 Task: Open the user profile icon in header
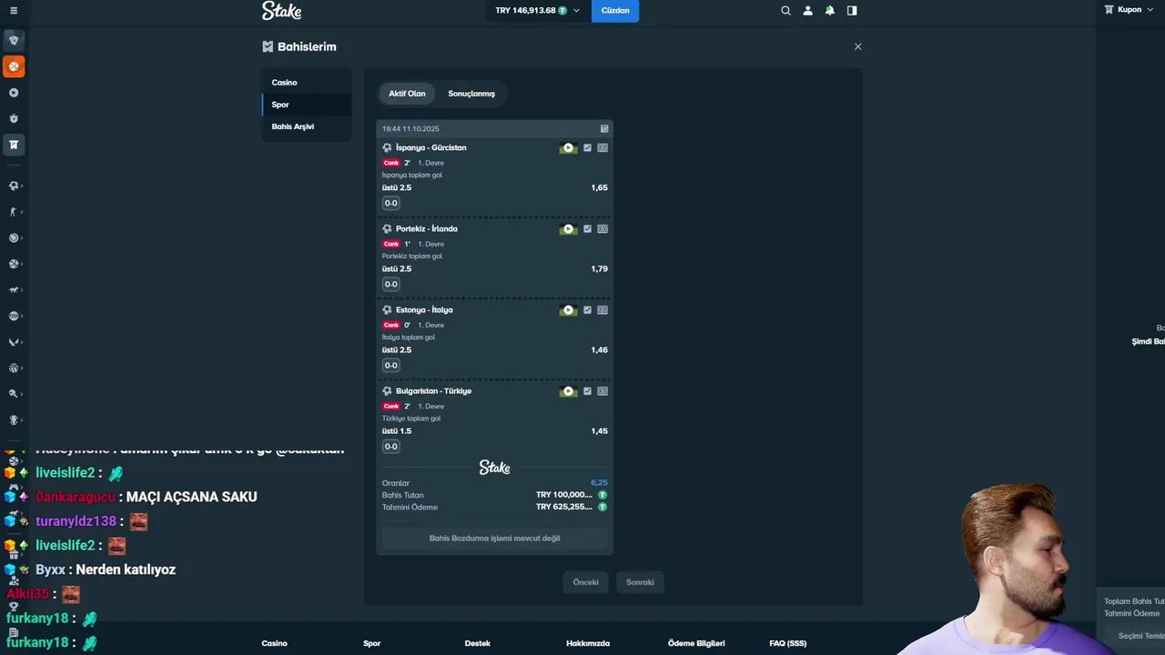tap(807, 11)
